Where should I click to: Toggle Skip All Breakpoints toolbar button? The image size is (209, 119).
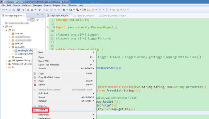click(23, 10)
